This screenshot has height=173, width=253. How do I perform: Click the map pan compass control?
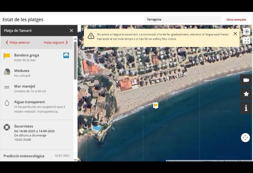click(x=245, y=137)
